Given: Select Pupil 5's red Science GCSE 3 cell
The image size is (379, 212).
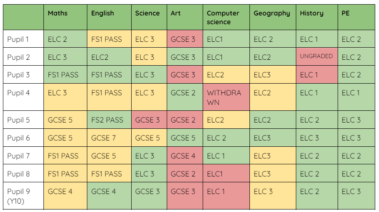Looking at the screenshot, I should 148,120.
